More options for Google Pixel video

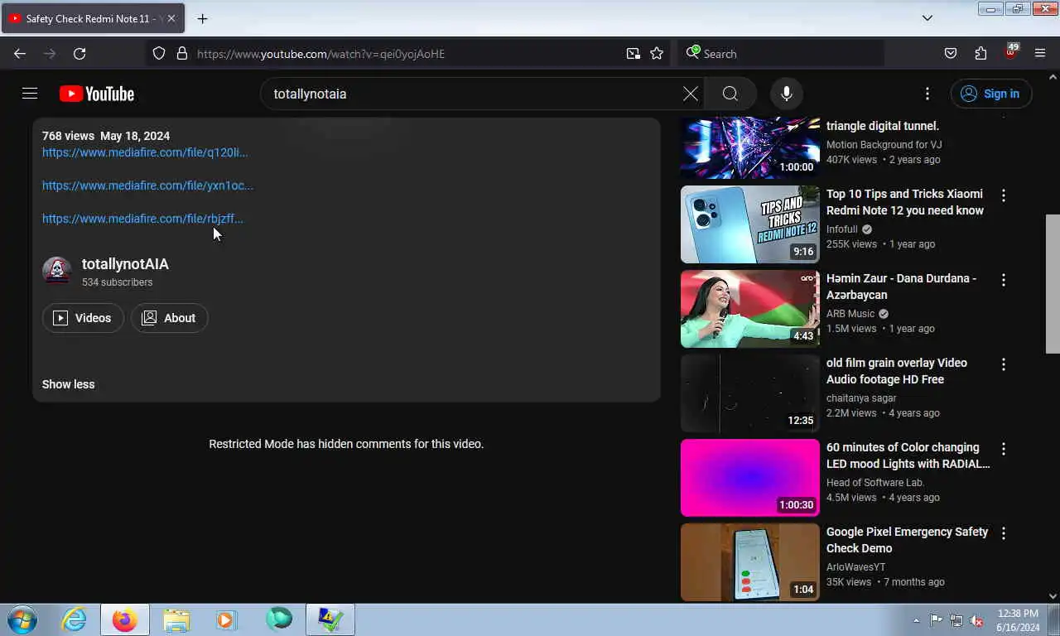tap(1004, 533)
